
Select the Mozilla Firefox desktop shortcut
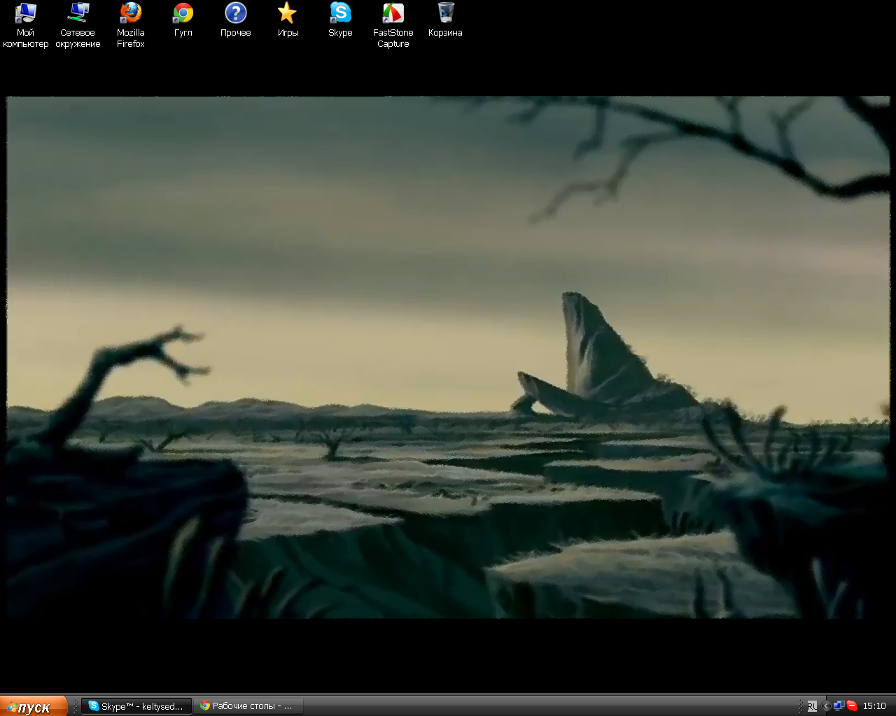coord(130,25)
